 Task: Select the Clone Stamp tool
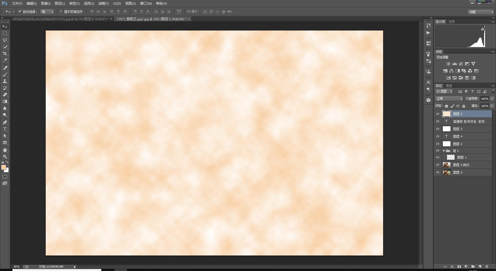(x=5, y=81)
